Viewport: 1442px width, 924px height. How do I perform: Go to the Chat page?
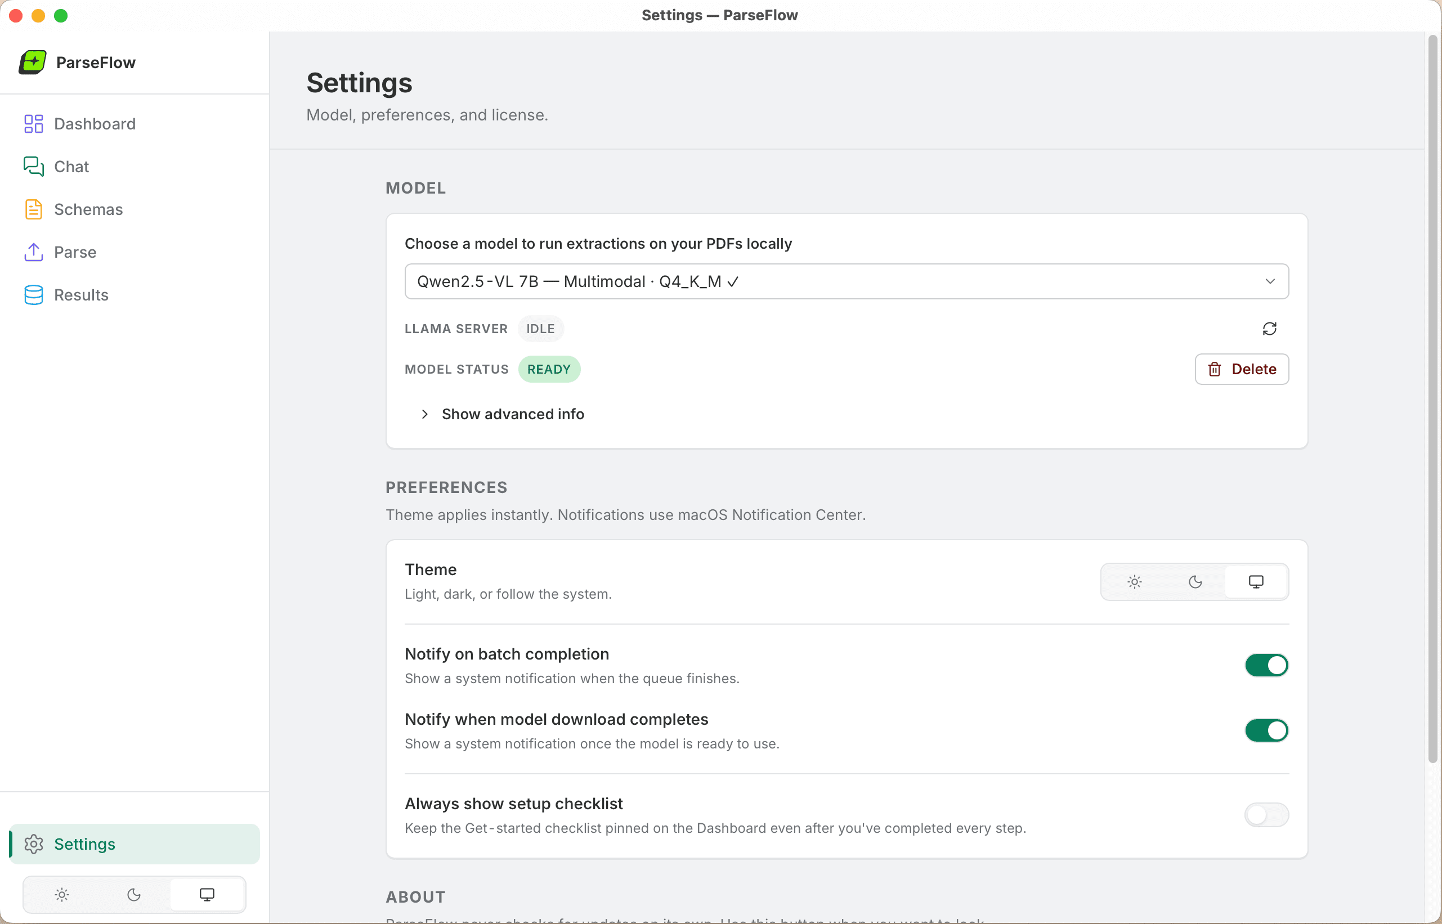(x=135, y=166)
